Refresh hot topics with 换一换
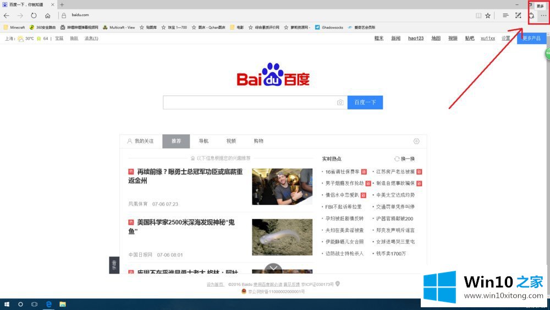 click(404, 159)
